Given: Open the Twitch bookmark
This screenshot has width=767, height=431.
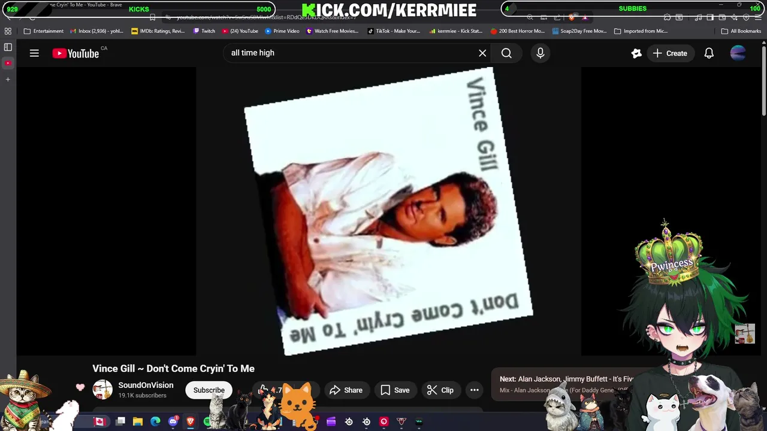Looking at the screenshot, I should coord(204,31).
